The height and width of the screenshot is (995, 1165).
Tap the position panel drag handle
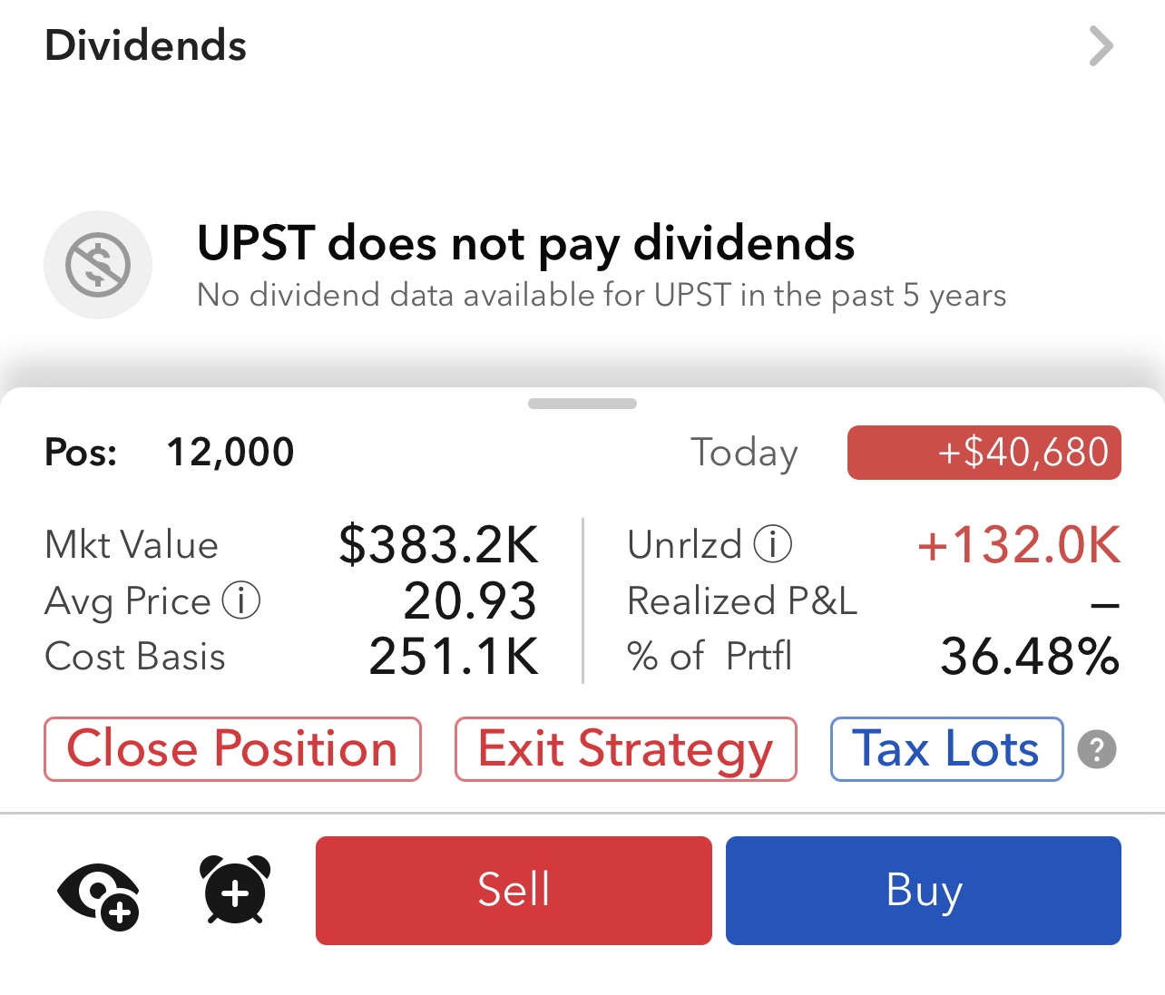pos(582,404)
